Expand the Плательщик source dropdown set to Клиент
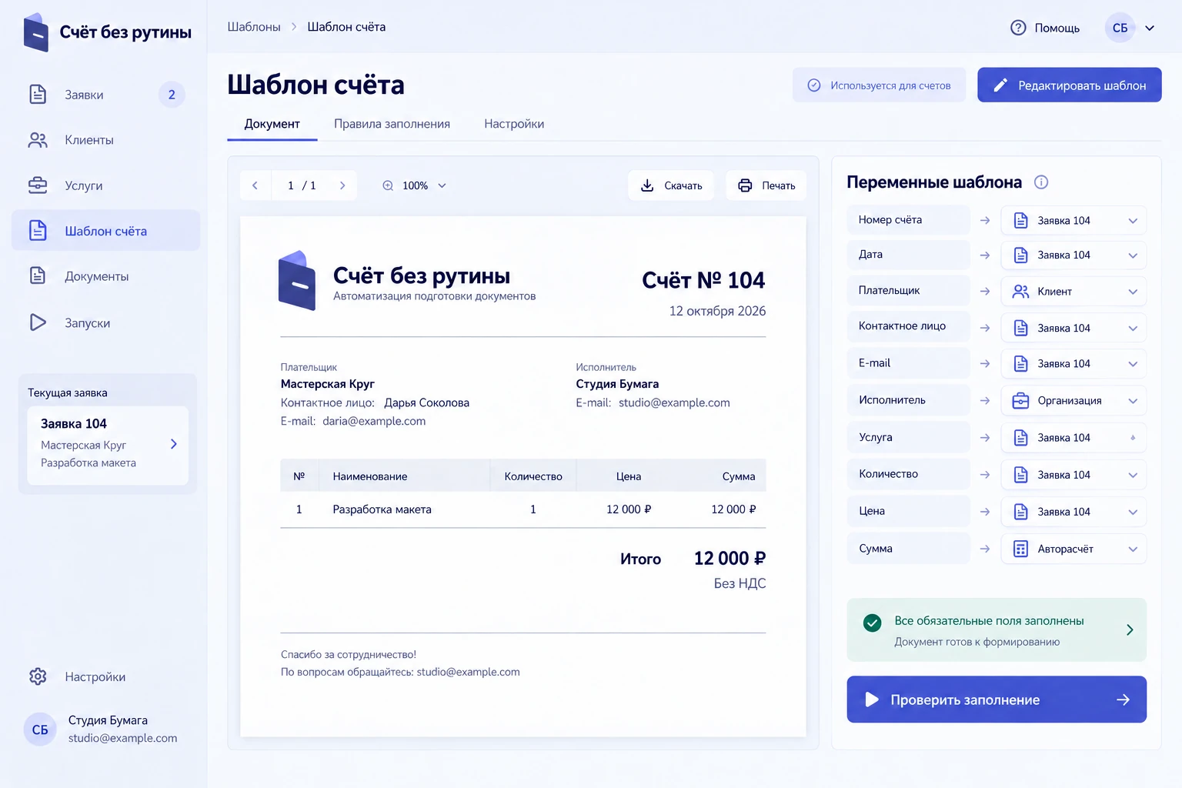 tap(1073, 292)
